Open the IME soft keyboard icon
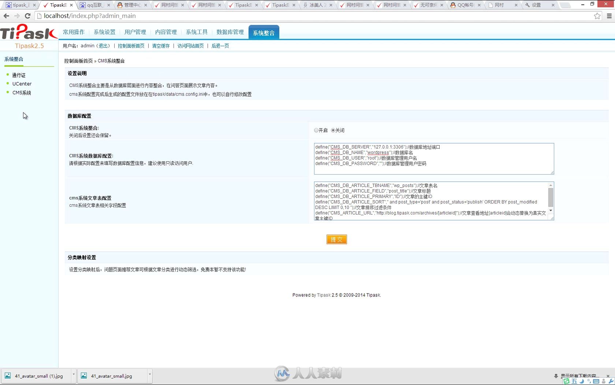 point(596,381)
